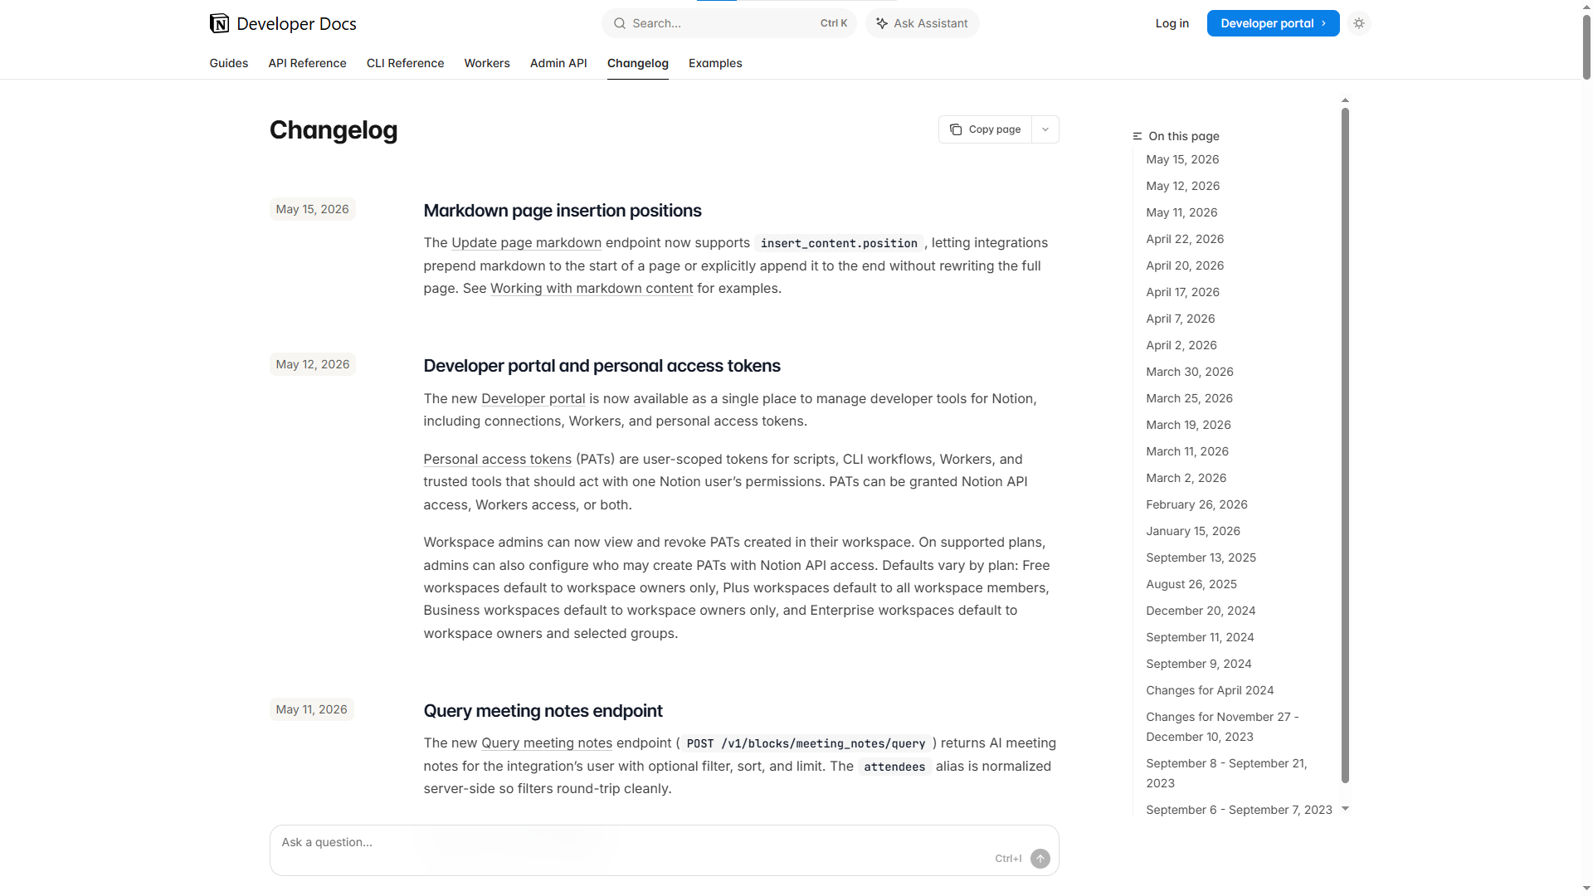
Task: Jump to Changes for April 2024
Action: coord(1210,690)
